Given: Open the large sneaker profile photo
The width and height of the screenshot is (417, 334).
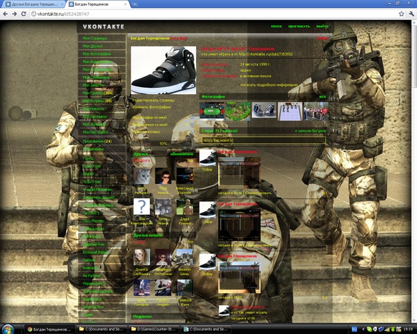Looking at the screenshot, I should (163, 71).
